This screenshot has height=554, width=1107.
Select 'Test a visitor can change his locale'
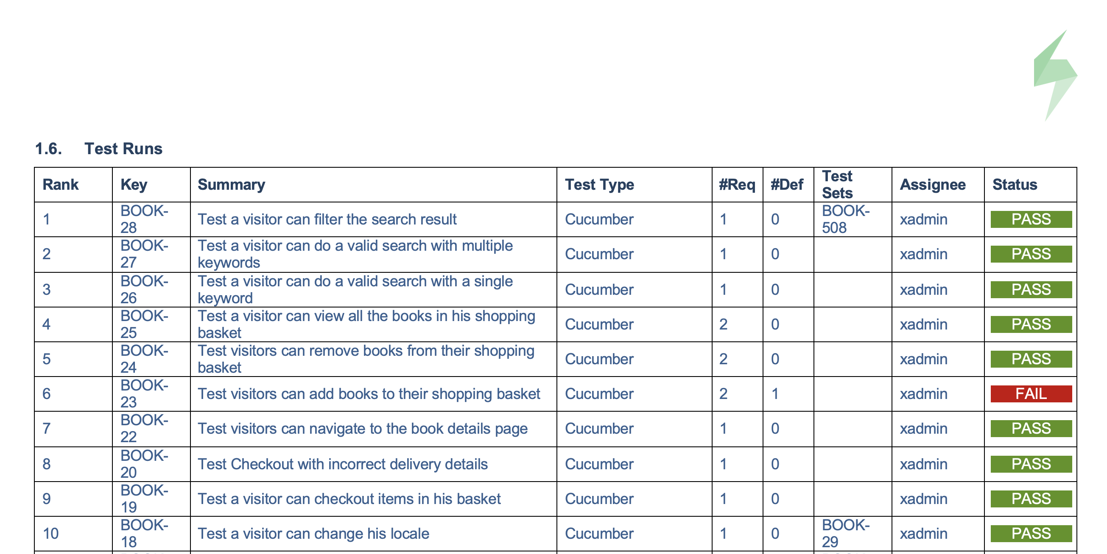pyautogui.click(x=313, y=533)
